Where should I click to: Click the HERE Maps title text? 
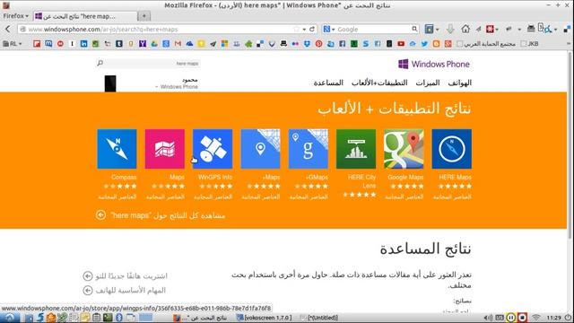(x=455, y=178)
